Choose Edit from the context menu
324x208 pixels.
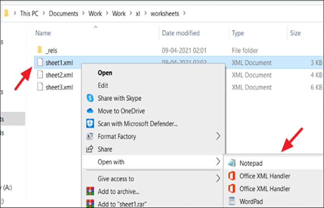pos(103,86)
